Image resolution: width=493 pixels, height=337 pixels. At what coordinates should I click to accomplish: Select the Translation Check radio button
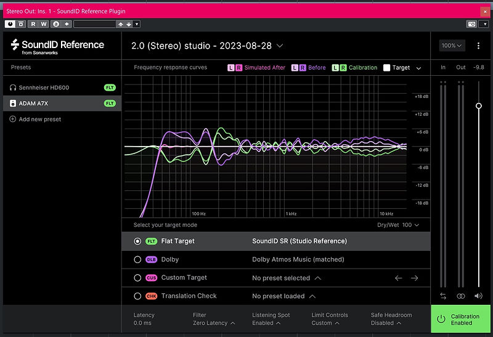click(x=137, y=296)
